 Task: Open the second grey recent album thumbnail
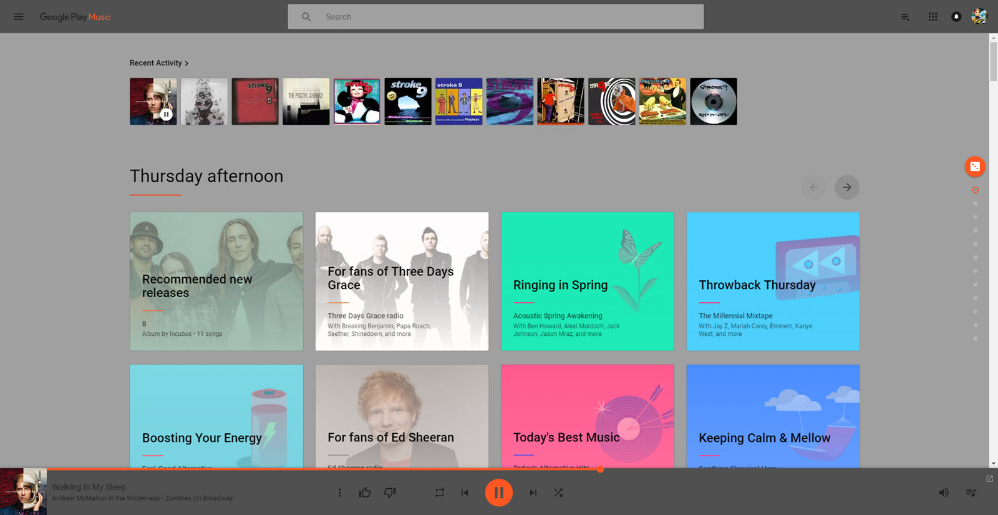tap(204, 101)
